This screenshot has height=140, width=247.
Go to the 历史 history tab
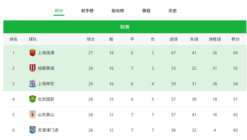[173, 11]
